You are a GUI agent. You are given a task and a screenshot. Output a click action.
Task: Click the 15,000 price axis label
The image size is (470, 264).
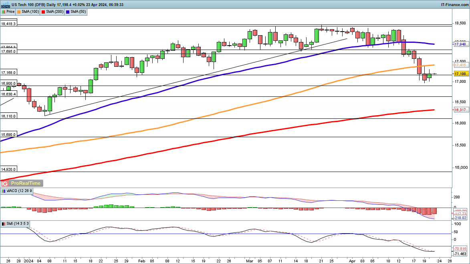pyautogui.click(x=460, y=168)
